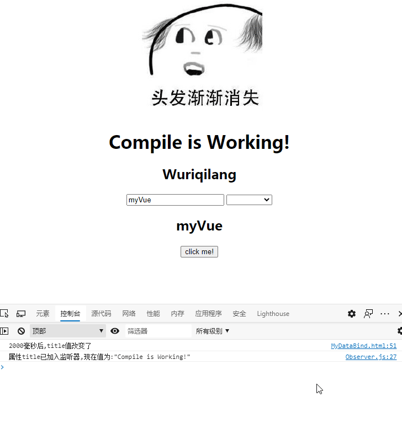The image size is (402, 424).
Task: Focus the 筛选器 filter field
Action: click(x=156, y=331)
